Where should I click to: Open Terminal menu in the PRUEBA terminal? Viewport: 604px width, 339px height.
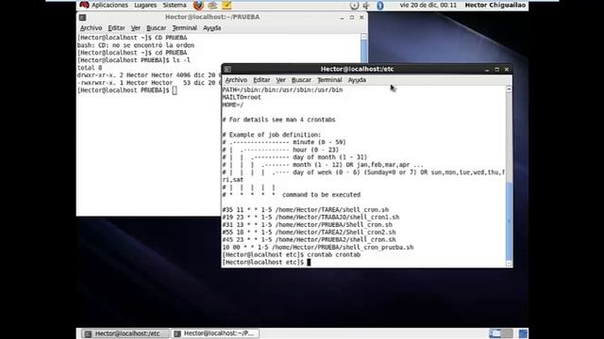[x=185, y=28]
